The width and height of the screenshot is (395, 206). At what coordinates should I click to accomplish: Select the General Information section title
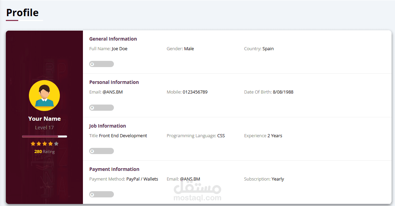[x=113, y=39]
